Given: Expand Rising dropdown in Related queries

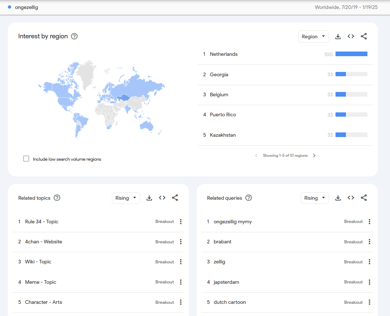Looking at the screenshot, I should tap(314, 198).
